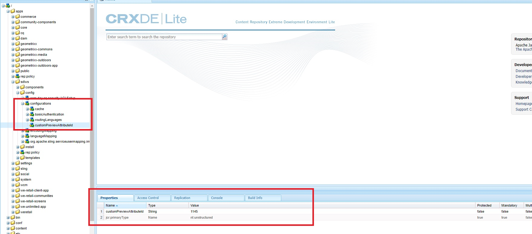Collapse the config tree node
The image size is (532, 234).
tap(18, 93)
